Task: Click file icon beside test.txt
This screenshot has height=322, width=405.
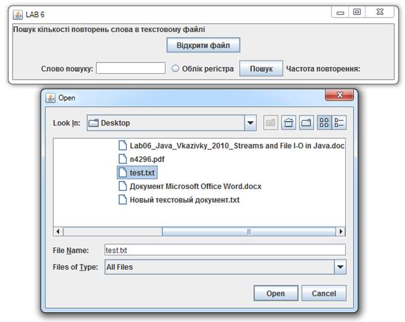Action: (x=122, y=173)
